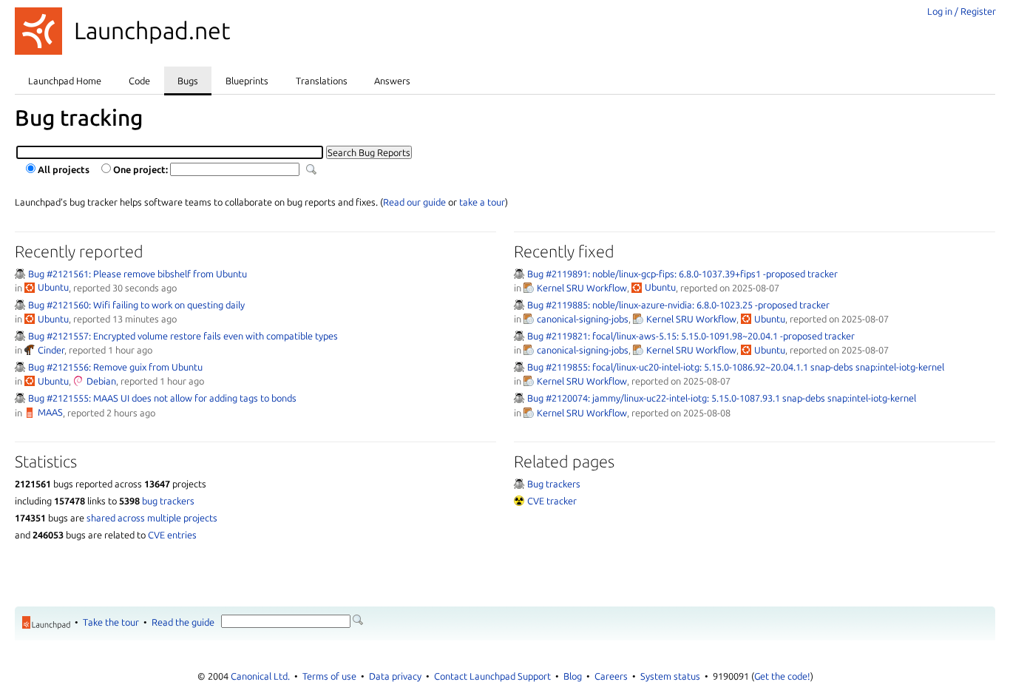Click Take the tour in footer
The height and width of the screenshot is (693, 1010).
point(111,622)
